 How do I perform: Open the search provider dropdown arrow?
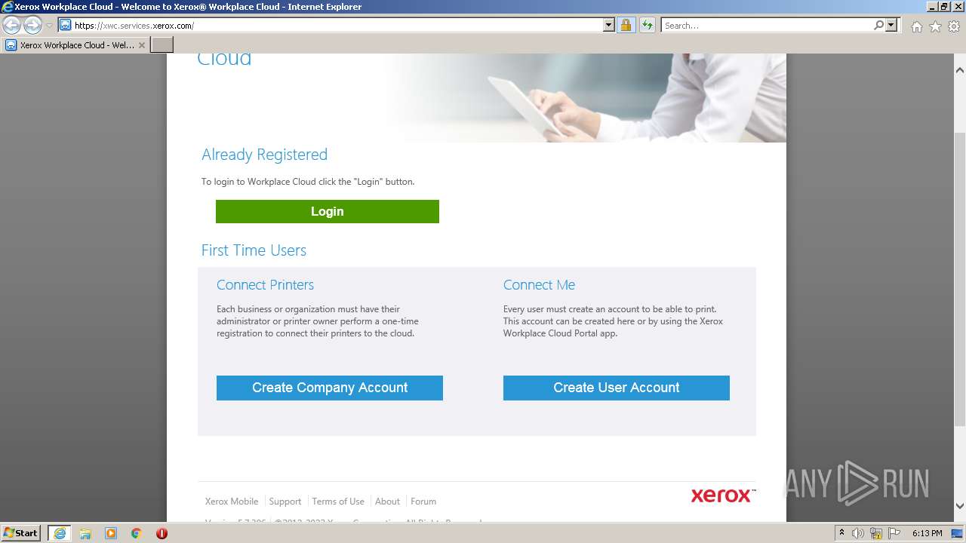tap(891, 25)
